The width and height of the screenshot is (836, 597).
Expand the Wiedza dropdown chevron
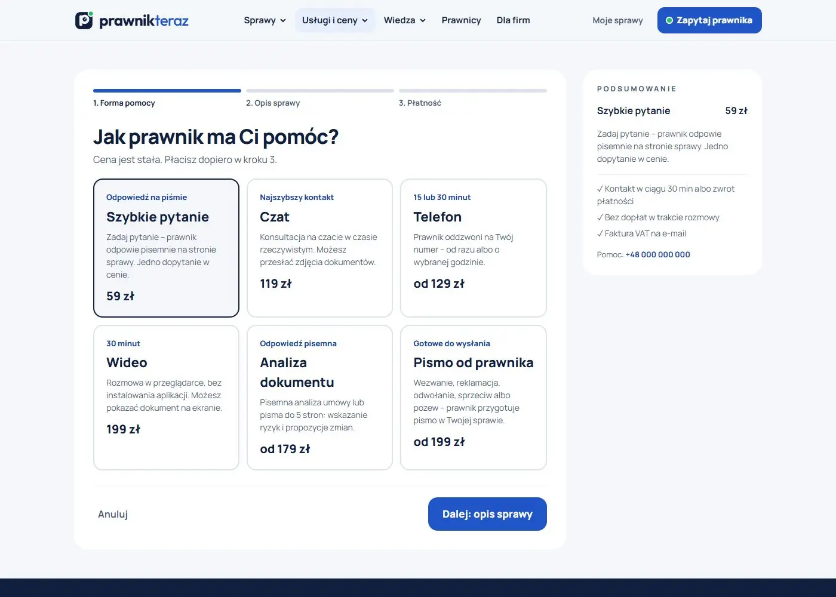[423, 20]
